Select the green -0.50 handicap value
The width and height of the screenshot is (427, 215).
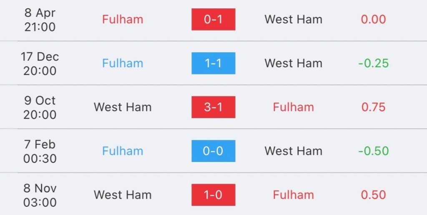373,151
